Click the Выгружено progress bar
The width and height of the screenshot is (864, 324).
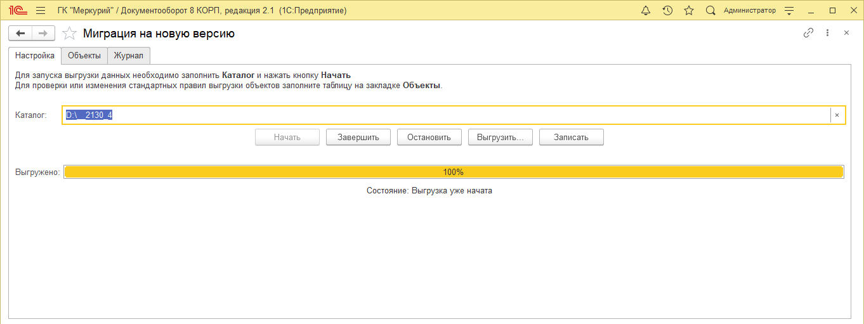click(x=454, y=172)
